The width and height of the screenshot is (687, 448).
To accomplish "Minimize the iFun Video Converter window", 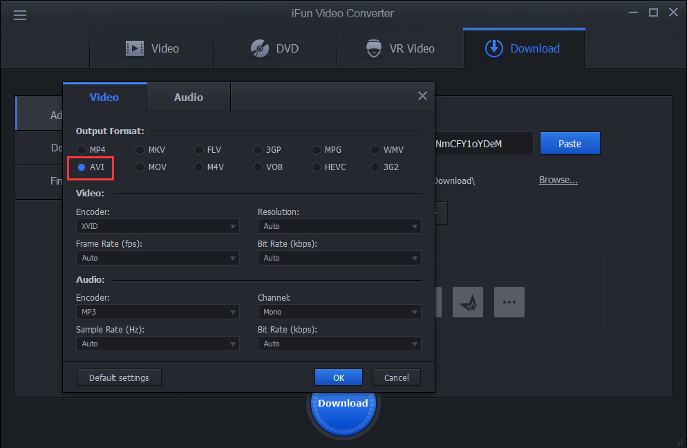I will click(633, 12).
